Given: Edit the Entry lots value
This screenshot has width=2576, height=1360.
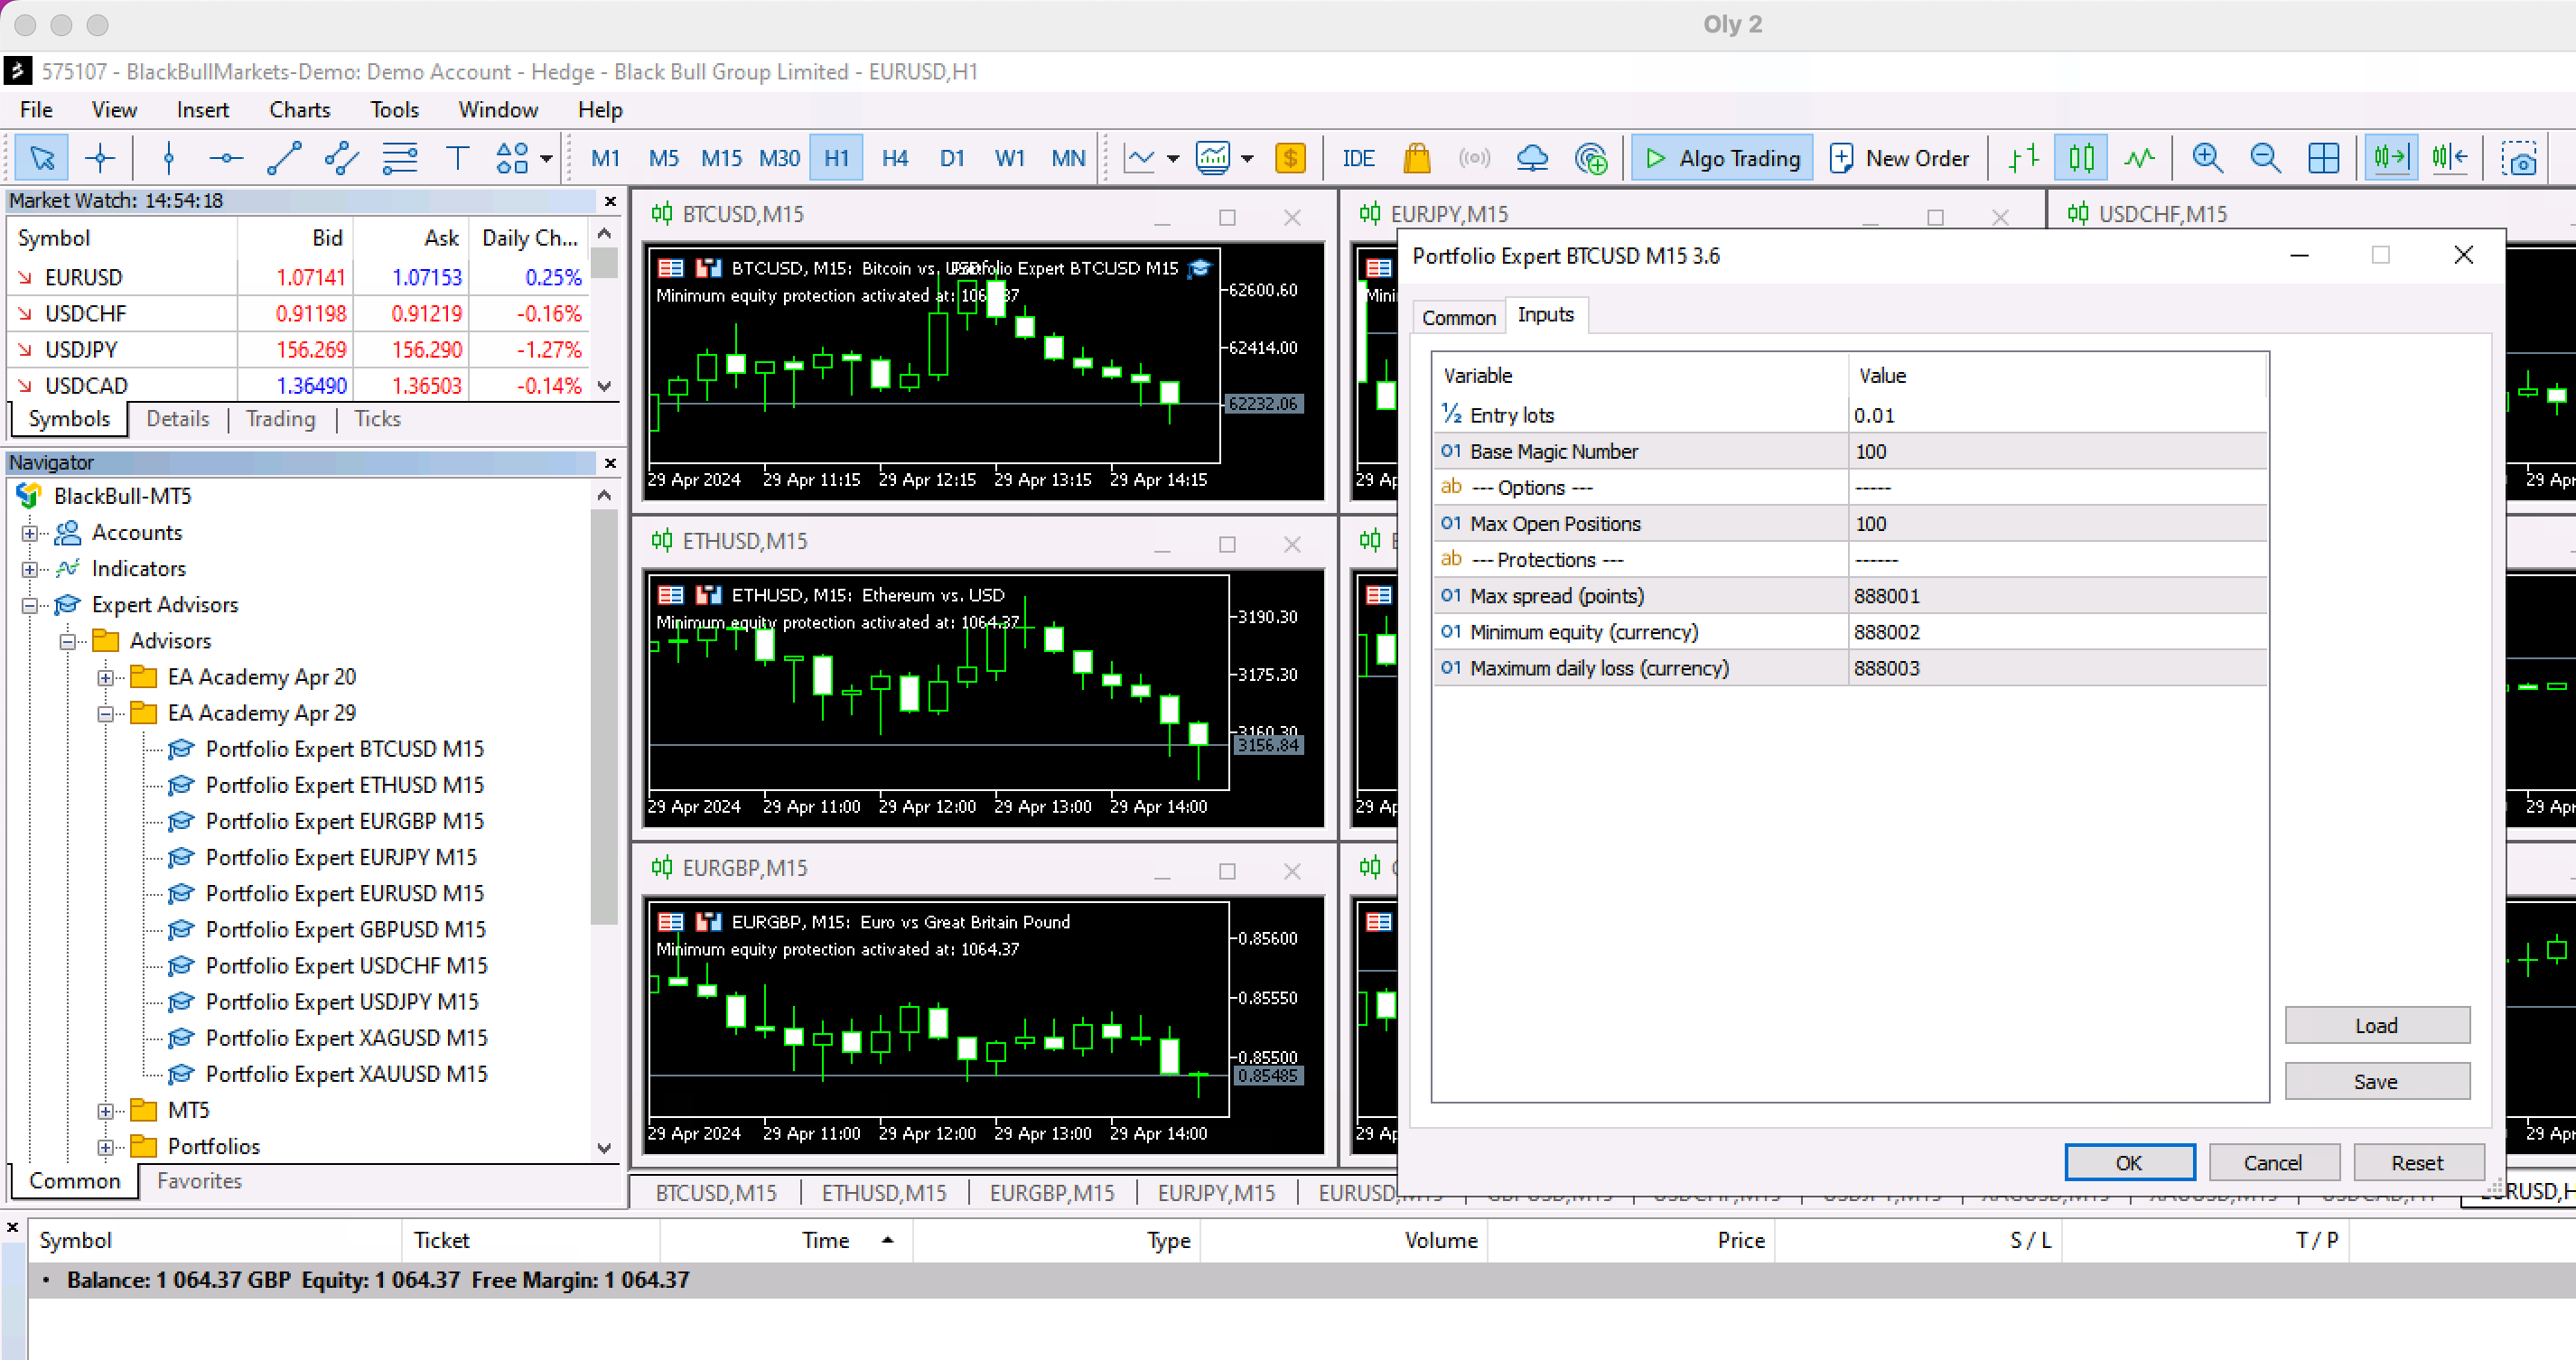Looking at the screenshot, I should tap(2057, 416).
